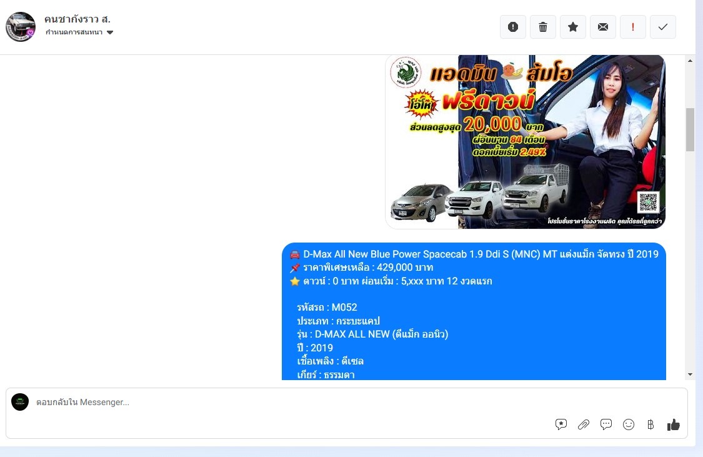Click the ดาวน์ : 0 บาท line
Image resolution: width=703 pixels, height=457 pixels.
click(391, 281)
